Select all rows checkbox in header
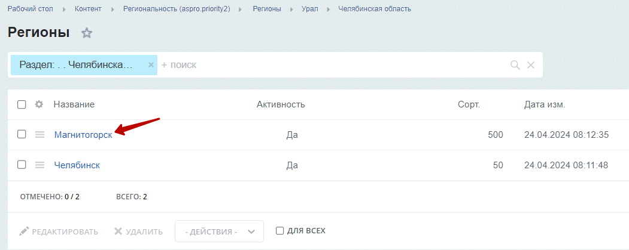 22,104
